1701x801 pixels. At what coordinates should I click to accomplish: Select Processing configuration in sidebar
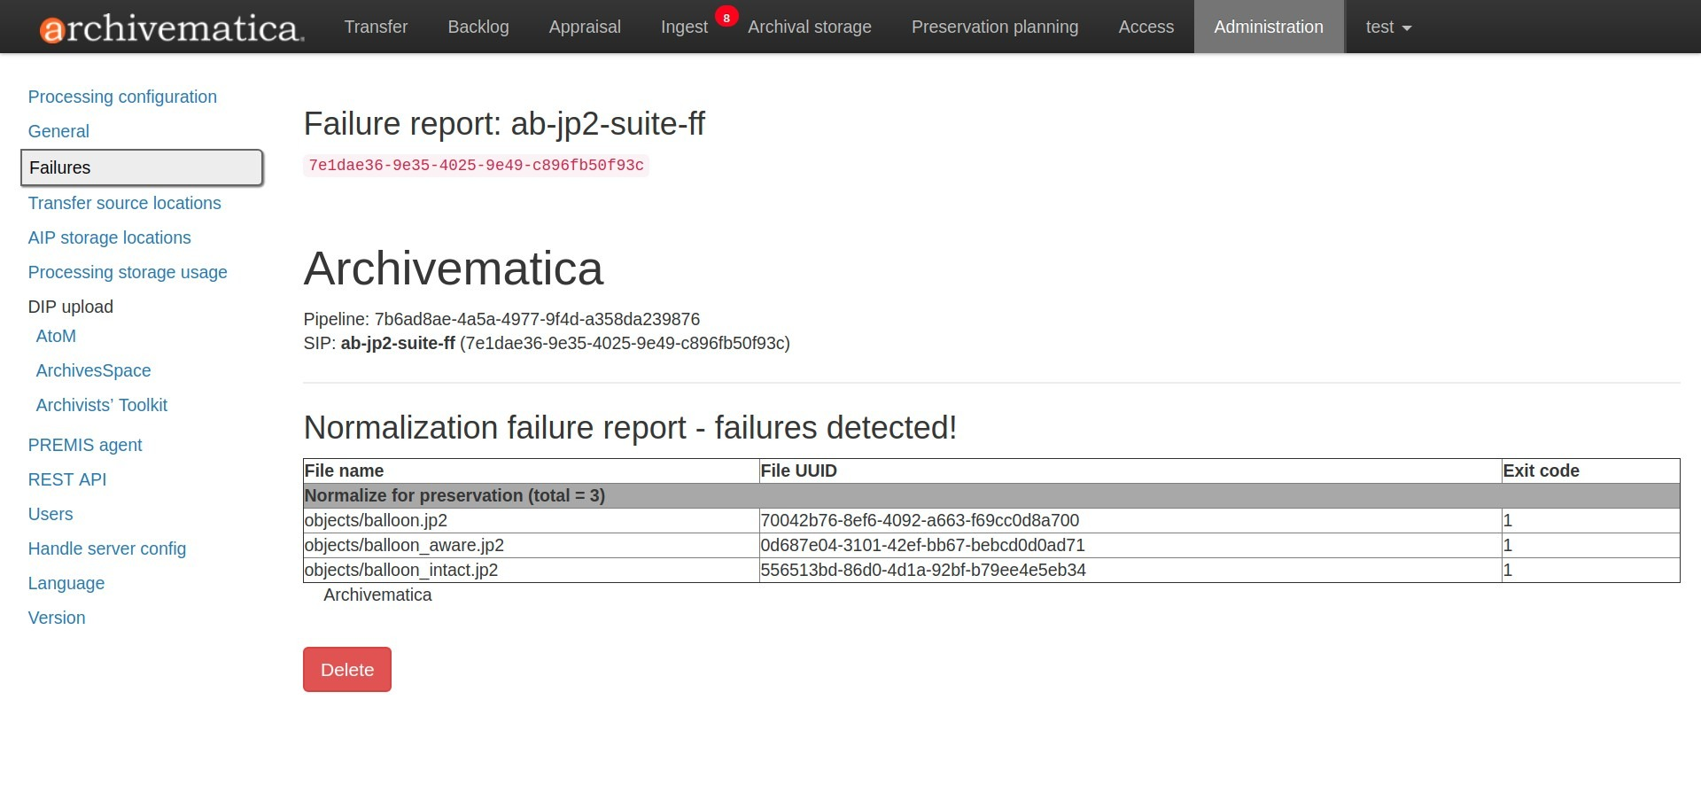pos(122,97)
